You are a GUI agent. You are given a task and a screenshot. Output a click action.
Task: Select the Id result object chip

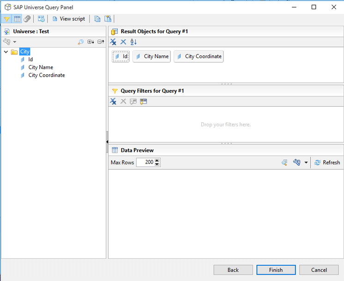121,57
